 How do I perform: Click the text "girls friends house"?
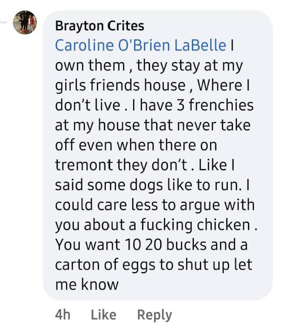pyautogui.click(x=120, y=86)
